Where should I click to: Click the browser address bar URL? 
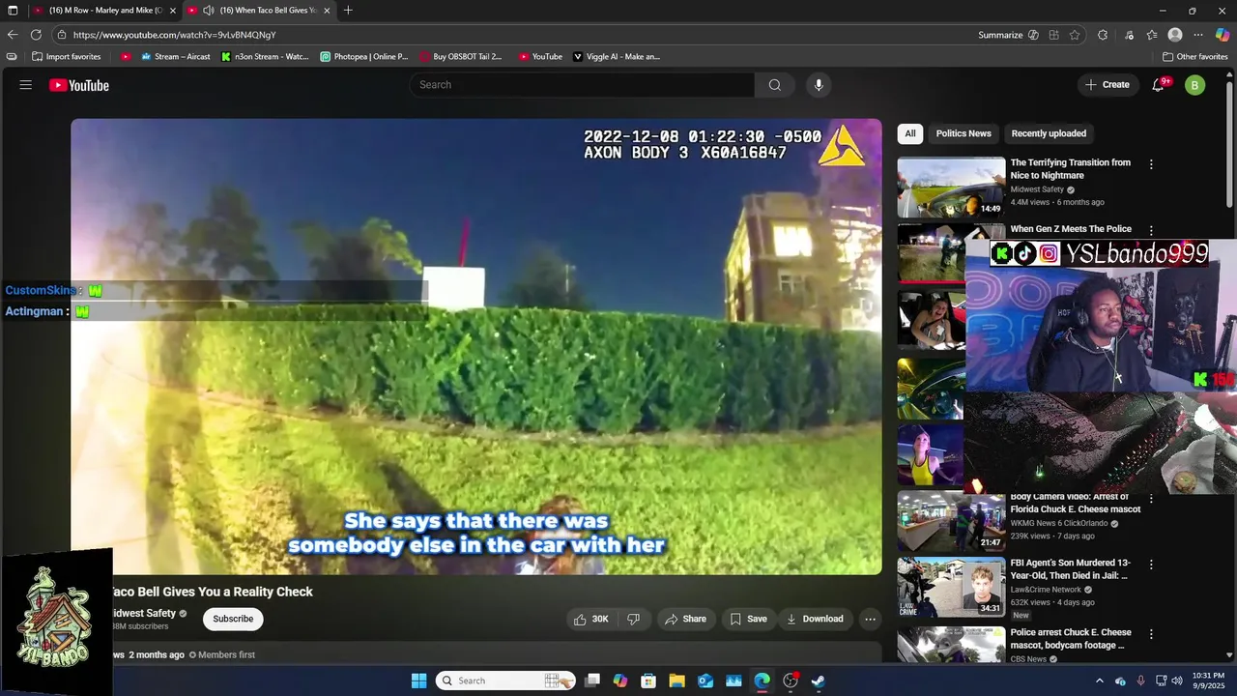click(175, 35)
